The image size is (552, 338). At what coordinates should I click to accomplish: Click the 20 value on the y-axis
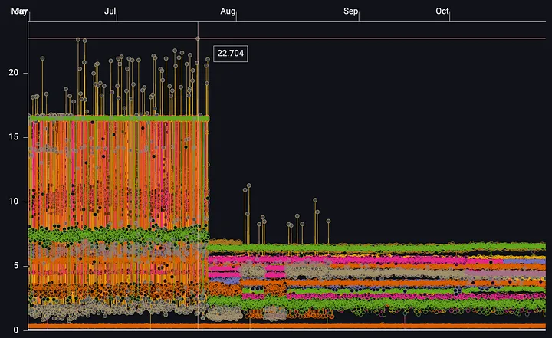tap(15, 73)
